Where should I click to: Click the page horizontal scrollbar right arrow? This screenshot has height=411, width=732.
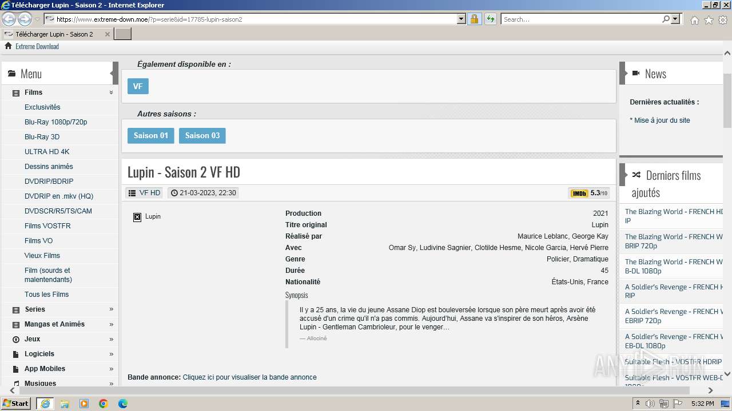point(711,390)
